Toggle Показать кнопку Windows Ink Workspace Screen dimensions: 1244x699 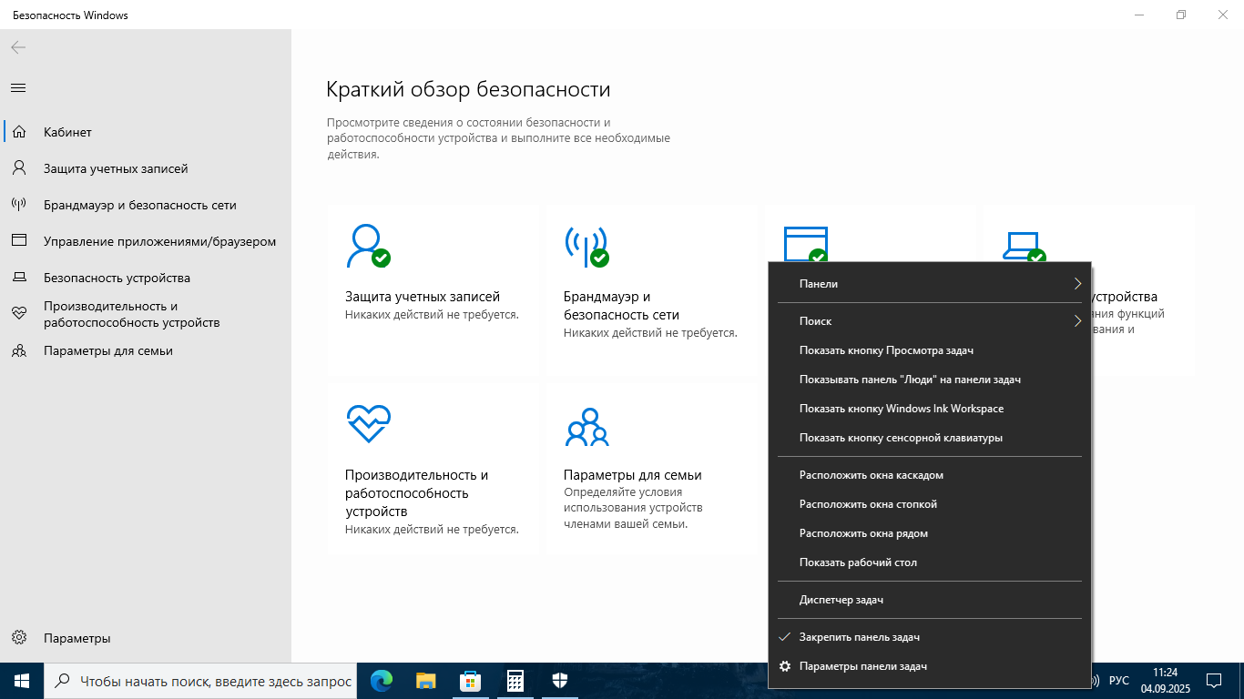930,409
